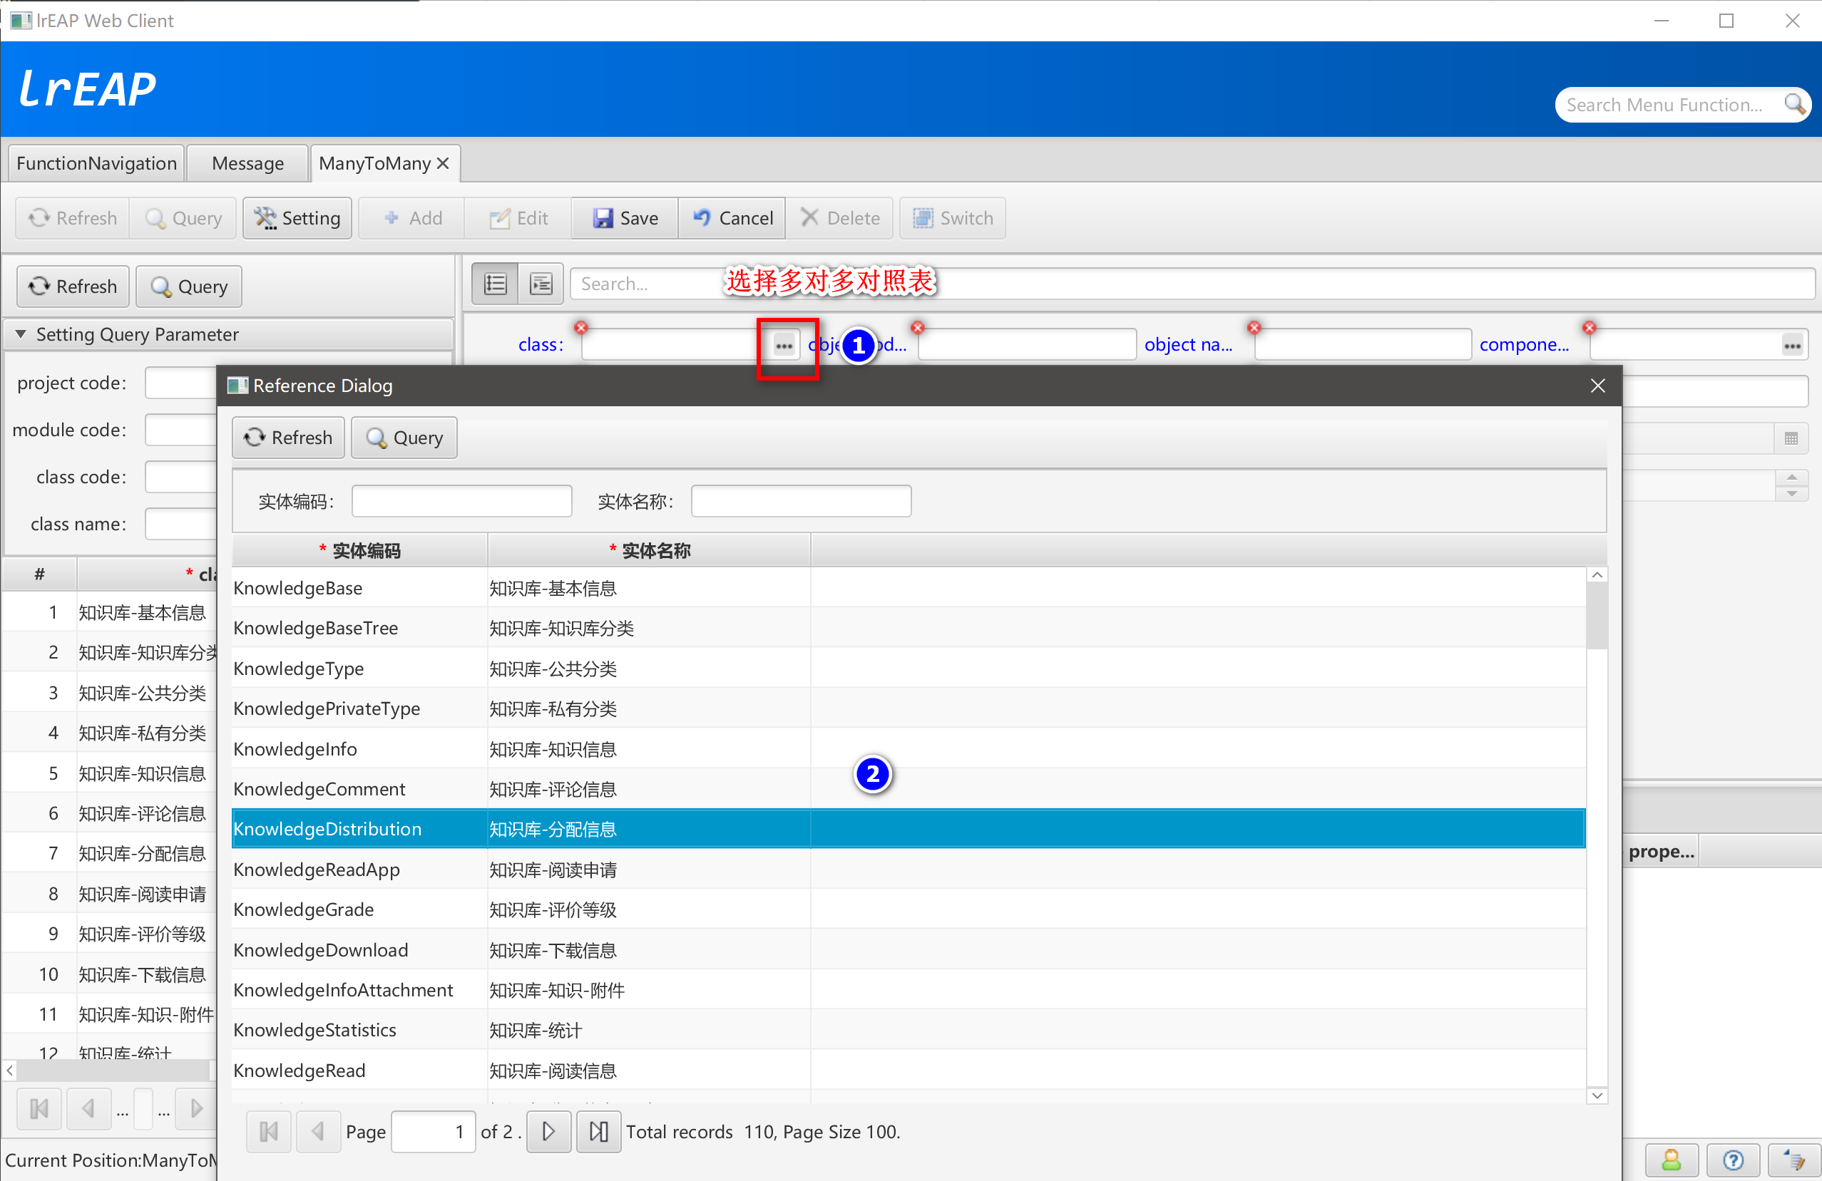Screen dimensions: 1822x1181
Task: Click the Delete toolbar button
Action: pos(840,218)
